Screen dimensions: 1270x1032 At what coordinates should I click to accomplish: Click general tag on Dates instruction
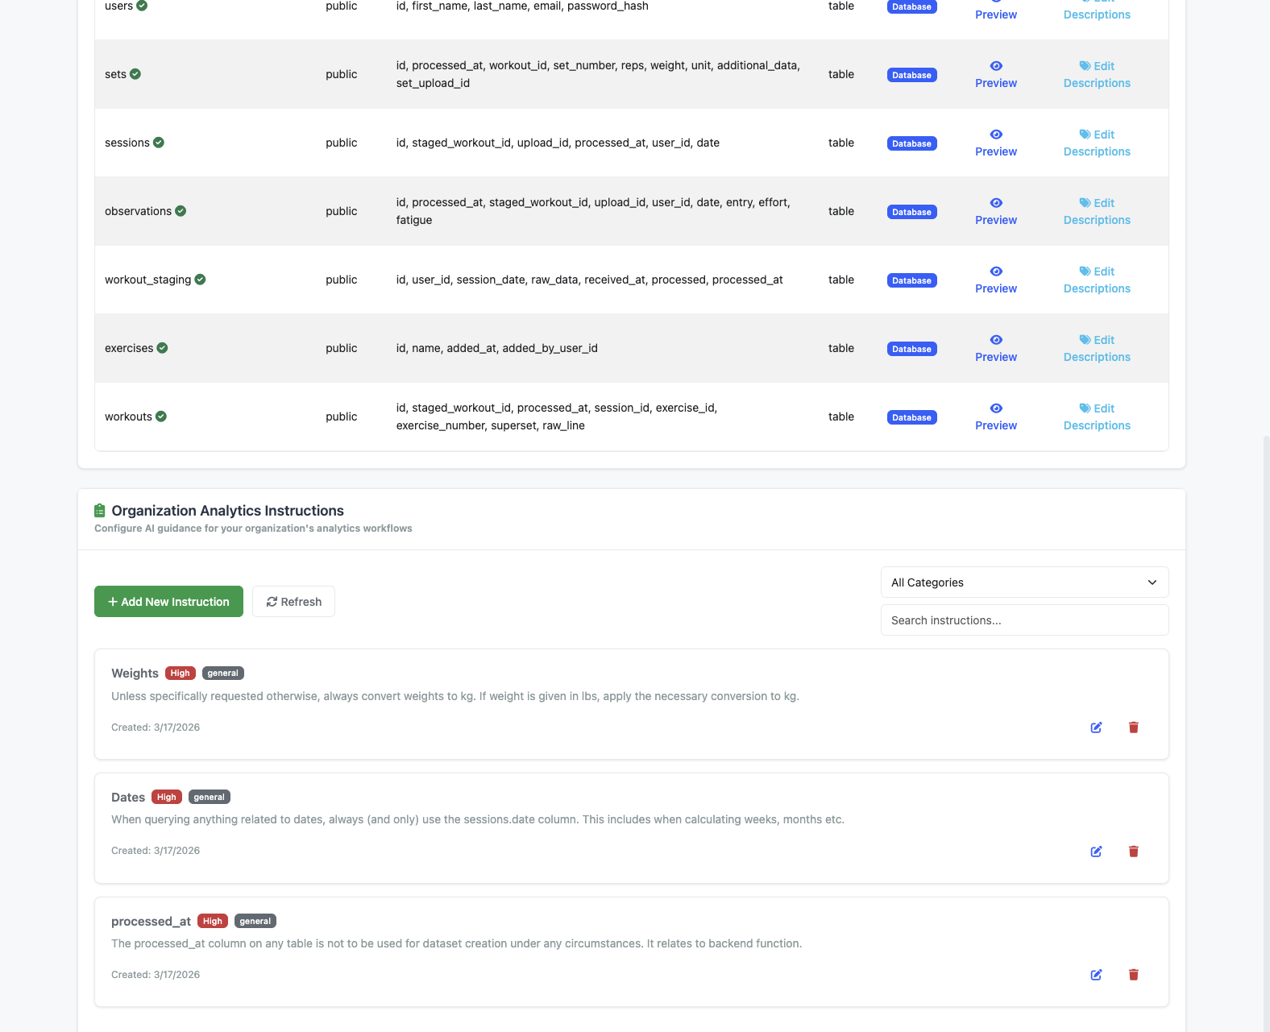click(210, 798)
